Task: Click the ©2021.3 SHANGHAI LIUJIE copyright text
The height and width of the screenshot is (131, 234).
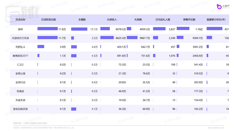Action: pyautogui.click(x=44, y=128)
